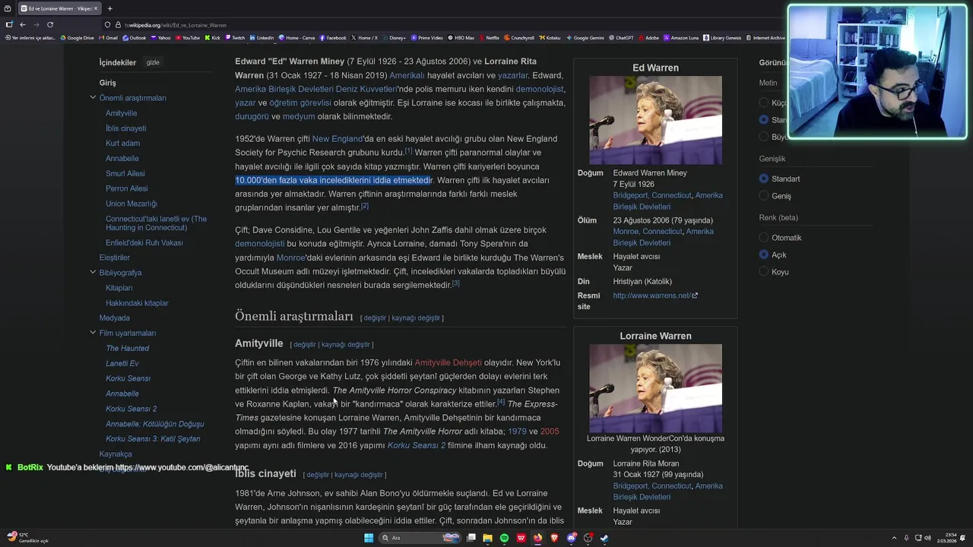Click the volume icon in system tray
The width and height of the screenshot is (973, 547).
(x=927, y=538)
